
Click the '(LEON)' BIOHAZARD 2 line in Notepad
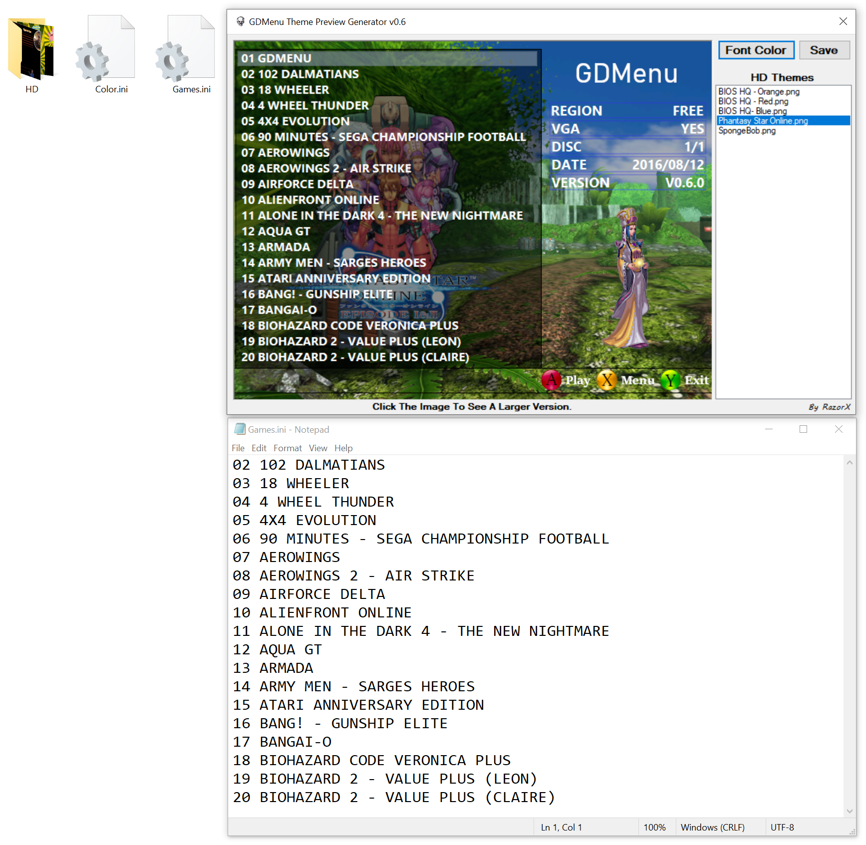tap(385, 779)
